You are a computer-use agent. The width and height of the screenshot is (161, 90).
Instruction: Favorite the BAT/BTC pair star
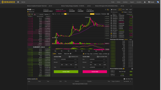[x=111, y=25]
